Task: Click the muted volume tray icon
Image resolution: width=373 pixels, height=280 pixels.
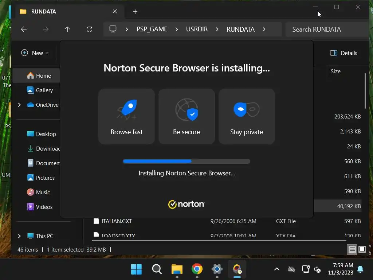Action: [317, 269]
